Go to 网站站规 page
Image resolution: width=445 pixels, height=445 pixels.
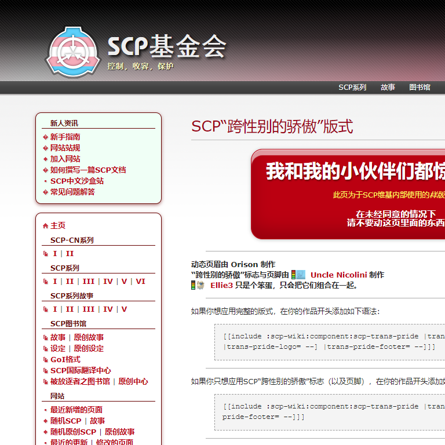[x=65, y=148]
